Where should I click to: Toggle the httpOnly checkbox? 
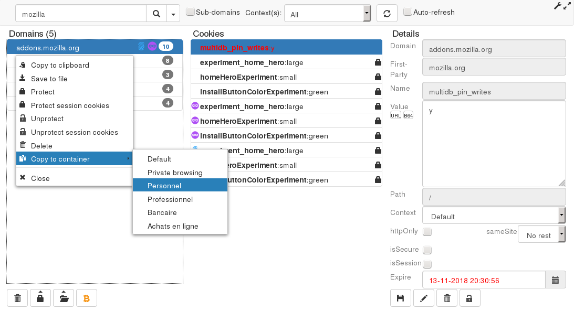427,232
